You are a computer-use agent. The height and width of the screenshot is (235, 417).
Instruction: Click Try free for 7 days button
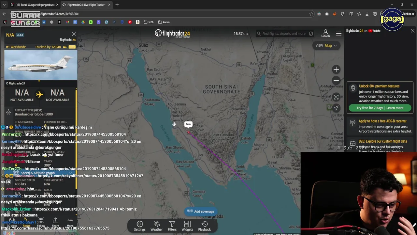[380, 108]
